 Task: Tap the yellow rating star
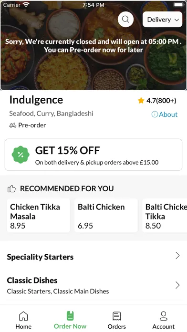point(141,101)
